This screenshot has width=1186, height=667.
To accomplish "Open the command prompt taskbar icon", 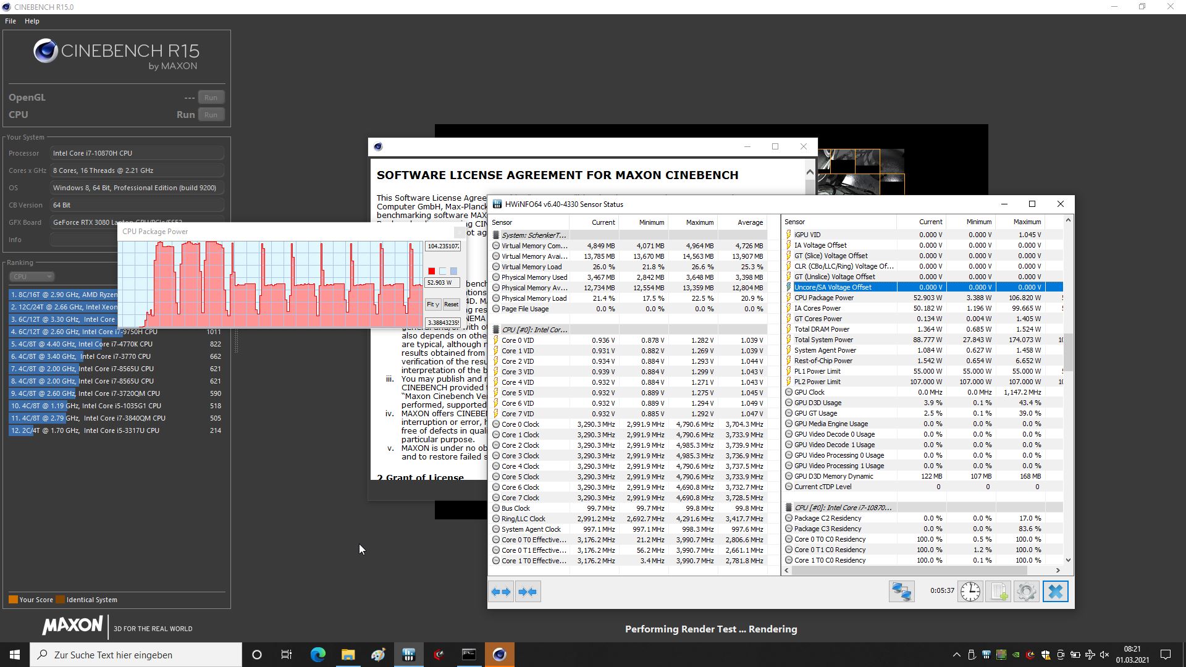I will click(469, 655).
